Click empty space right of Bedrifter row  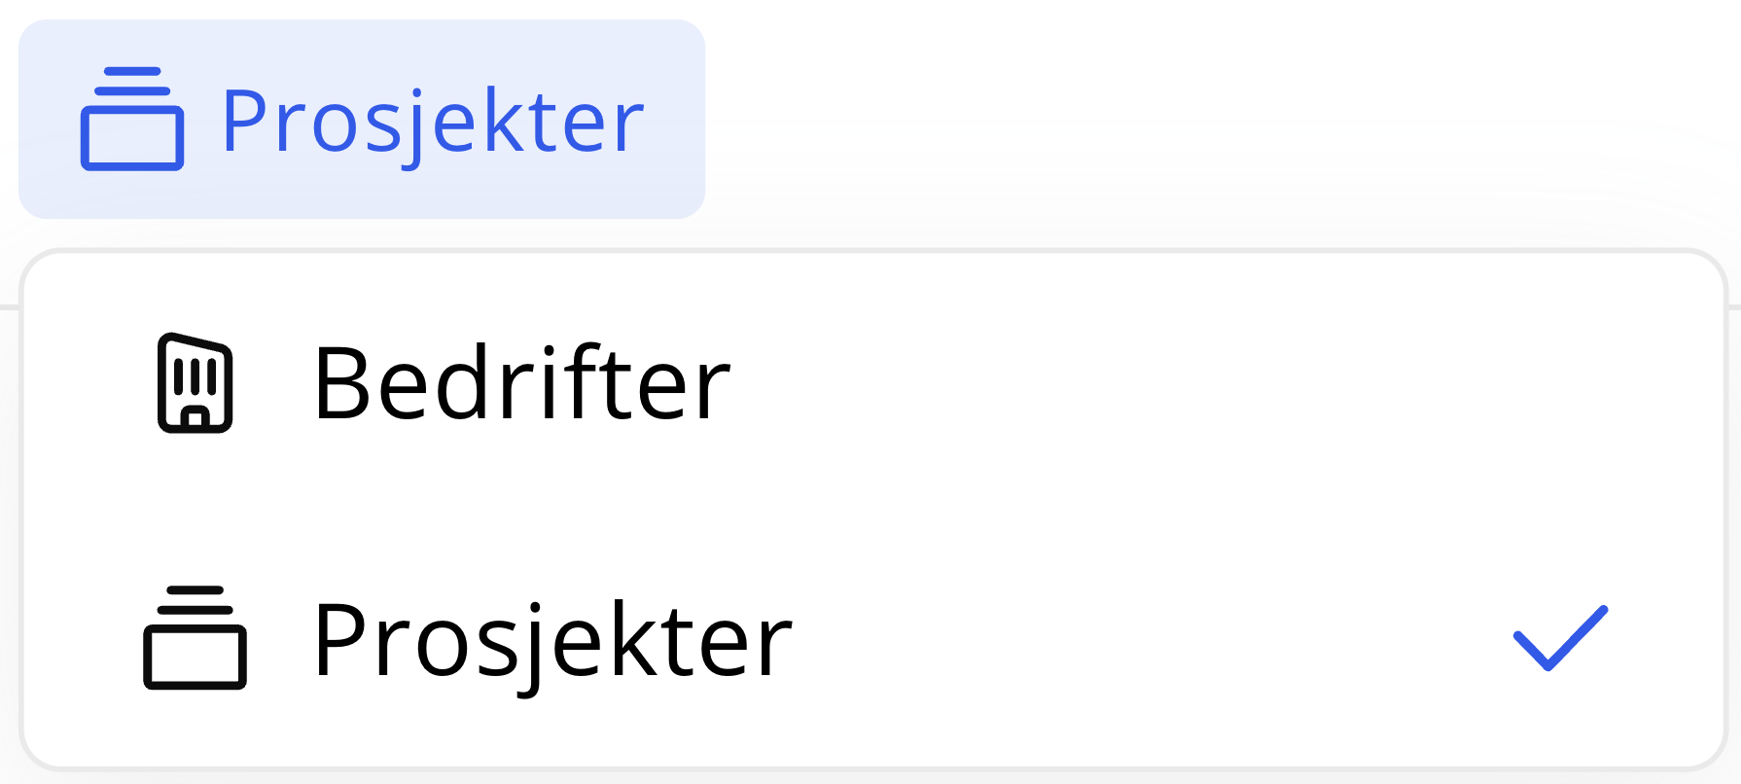[1216, 383]
